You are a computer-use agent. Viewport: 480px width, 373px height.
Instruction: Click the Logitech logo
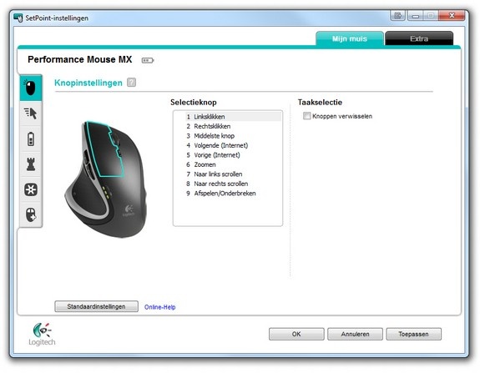click(x=42, y=334)
